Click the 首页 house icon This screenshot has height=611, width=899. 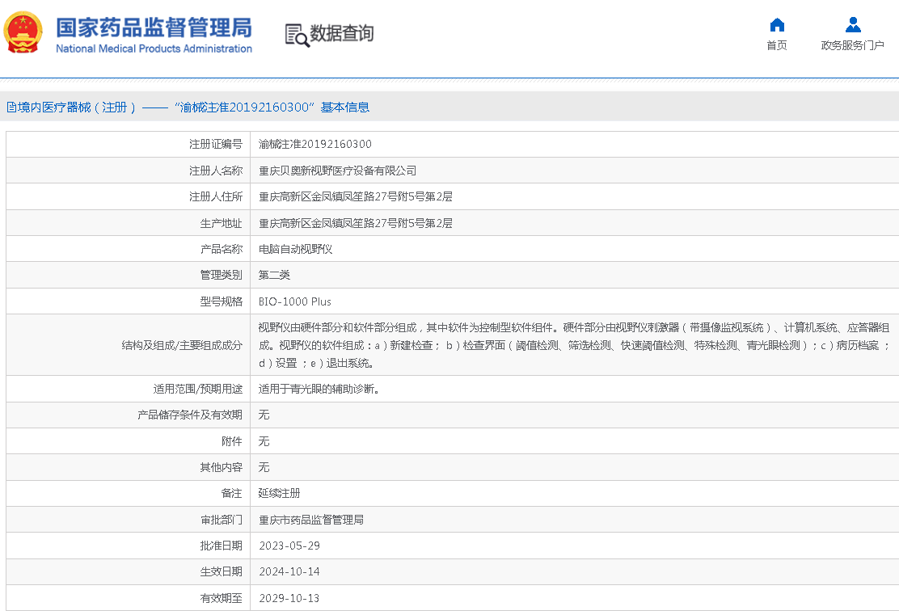tap(777, 24)
